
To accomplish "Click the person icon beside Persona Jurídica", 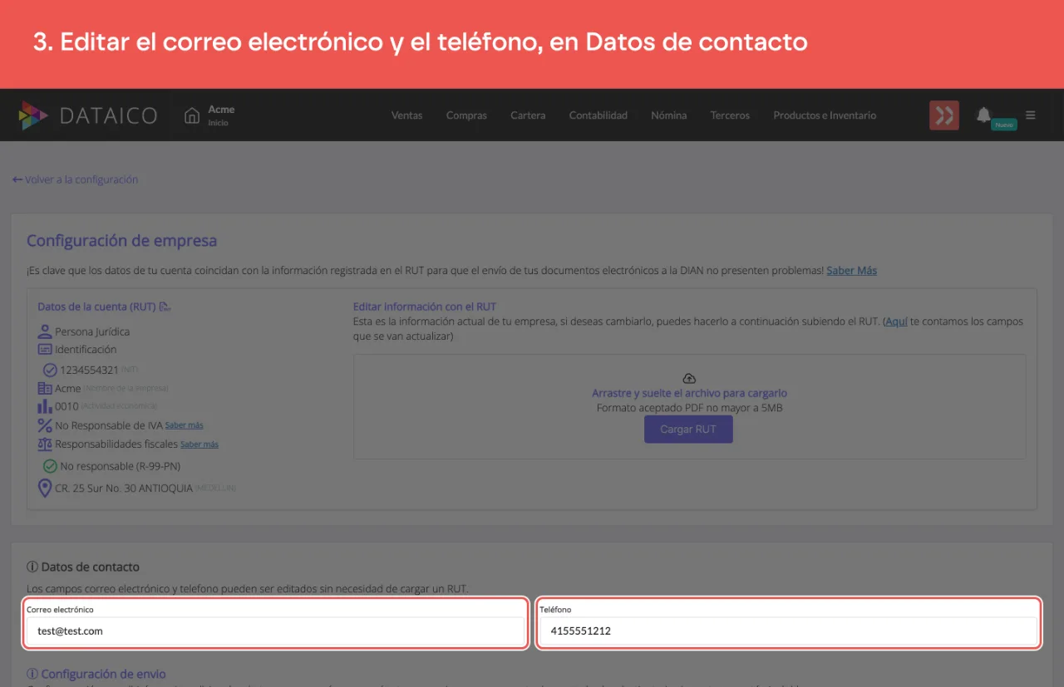I will coord(45,331).
